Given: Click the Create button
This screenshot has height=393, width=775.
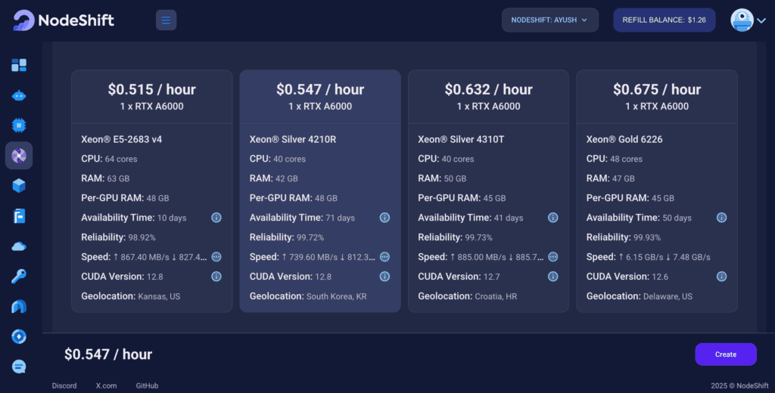Looking at the screenshot, I should [726, 354].
